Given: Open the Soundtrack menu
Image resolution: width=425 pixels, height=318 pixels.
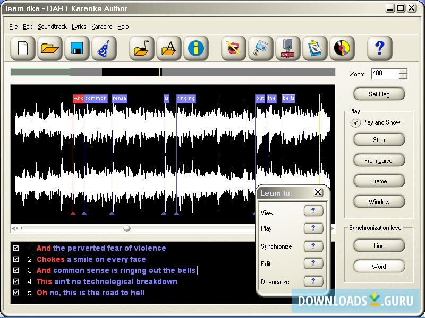Looking at the screenshot, I should click(x=52, y=26).
